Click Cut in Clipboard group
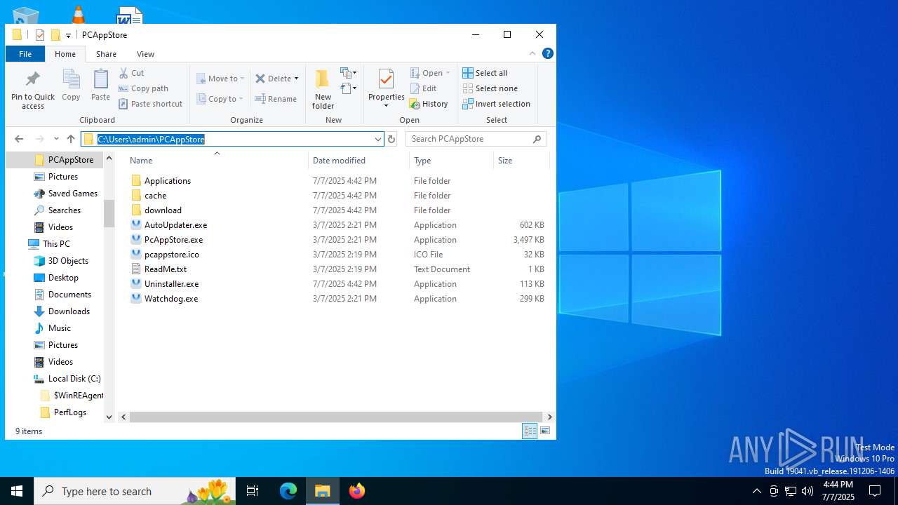 click(x=131, y=73)
